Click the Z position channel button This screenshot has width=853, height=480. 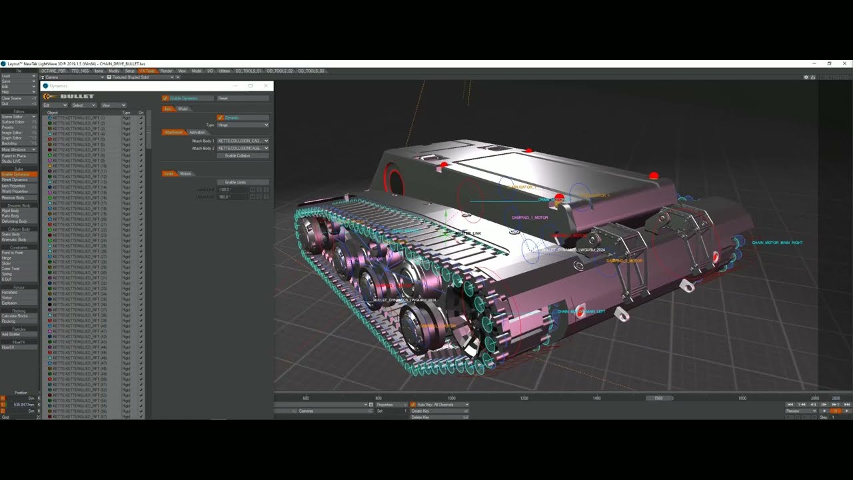point(3,411)
